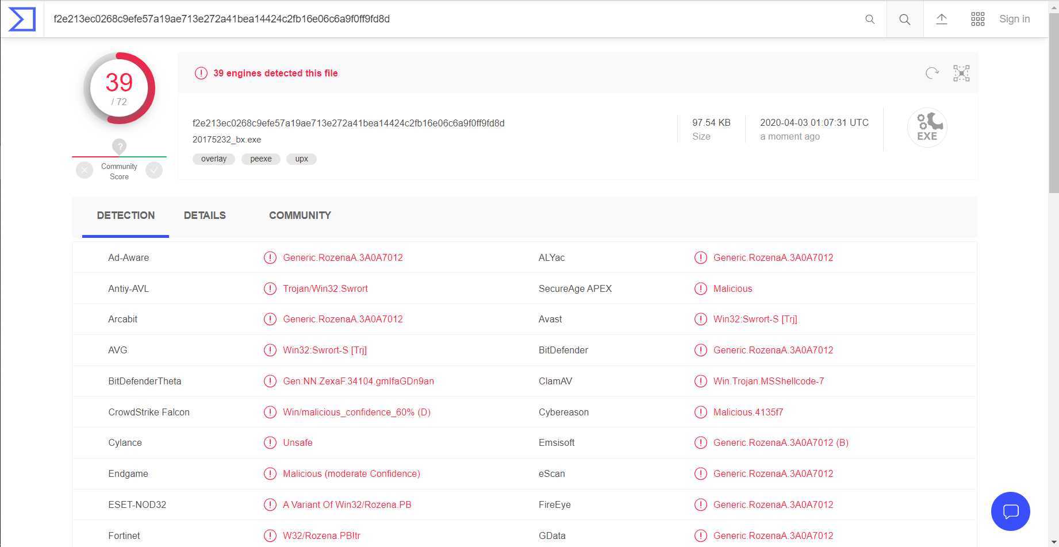The width and height of the screenshot is (1059, 547).
Task: Click warning icon in the SecureAge APEX row
Action: pos(700,288)
